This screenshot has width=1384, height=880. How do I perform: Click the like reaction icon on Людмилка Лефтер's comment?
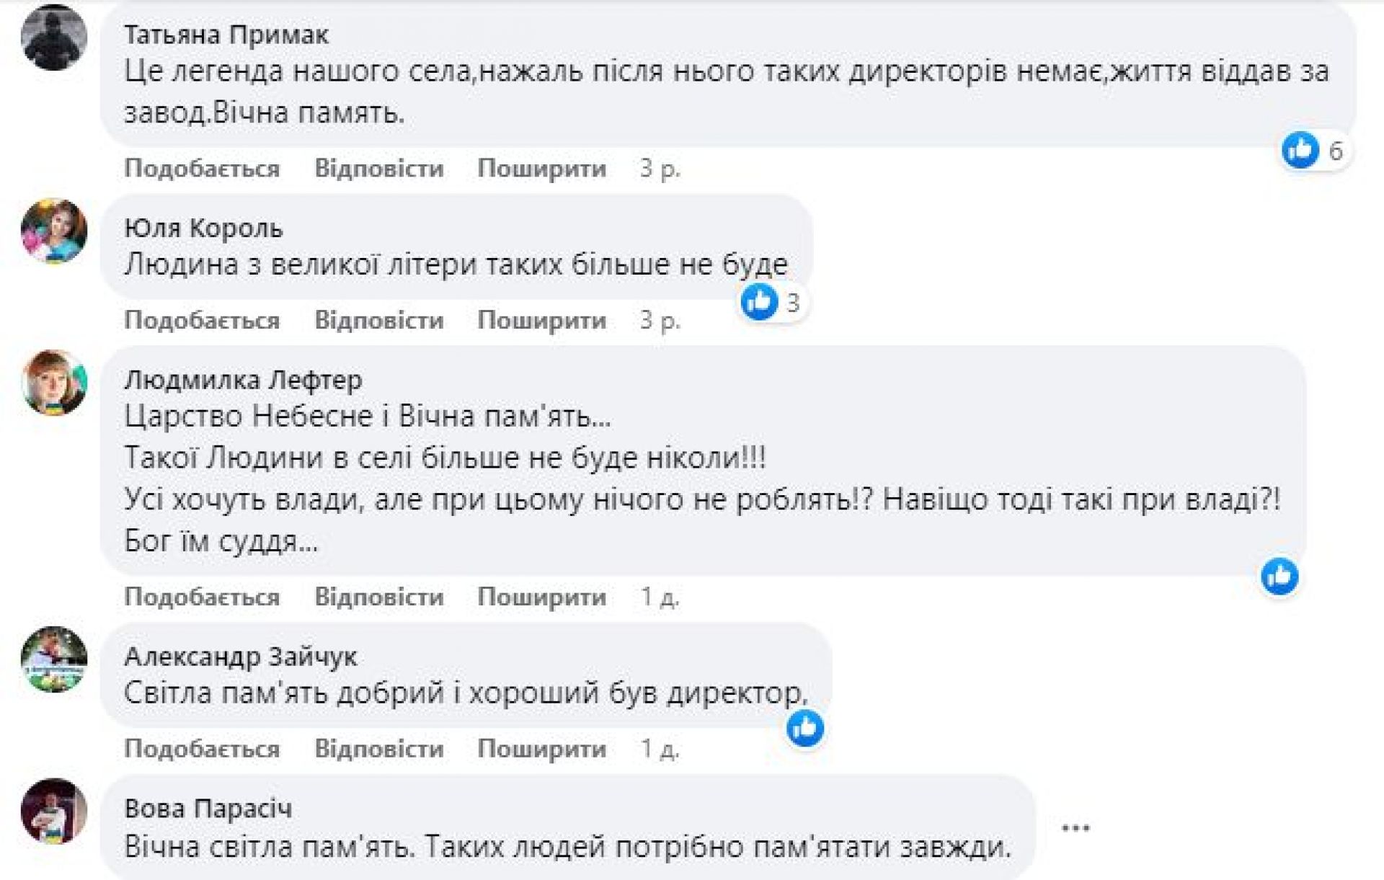tap(1279, 577)
